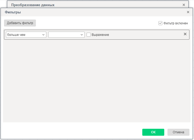Close the Фильтры dialog
Screen dimensions: 194x140
pyautogui.click(x=188, y=12)
